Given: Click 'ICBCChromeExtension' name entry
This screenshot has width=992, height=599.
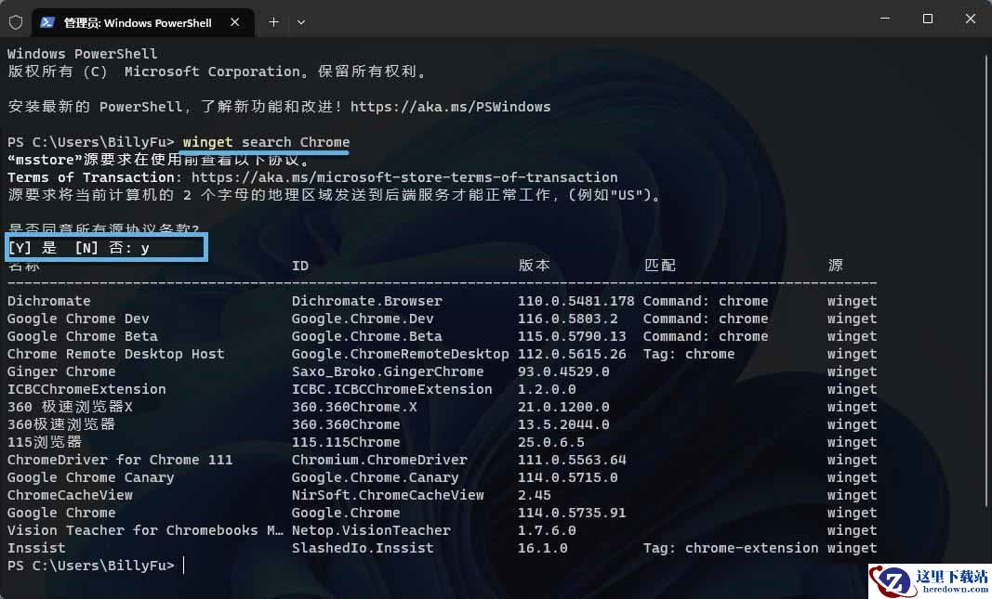Looking at the screenshot, I should 86,389.
